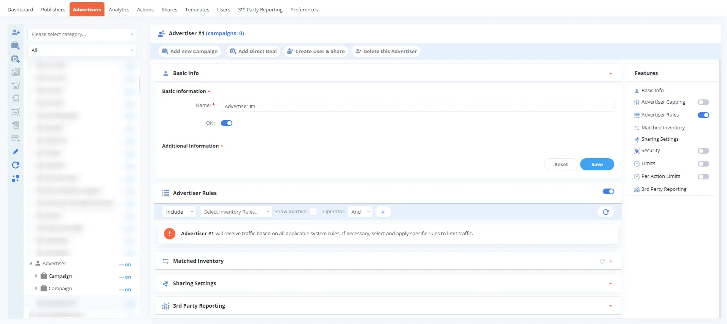Open the Select Inventory Rules dropdown

(236, 212)
